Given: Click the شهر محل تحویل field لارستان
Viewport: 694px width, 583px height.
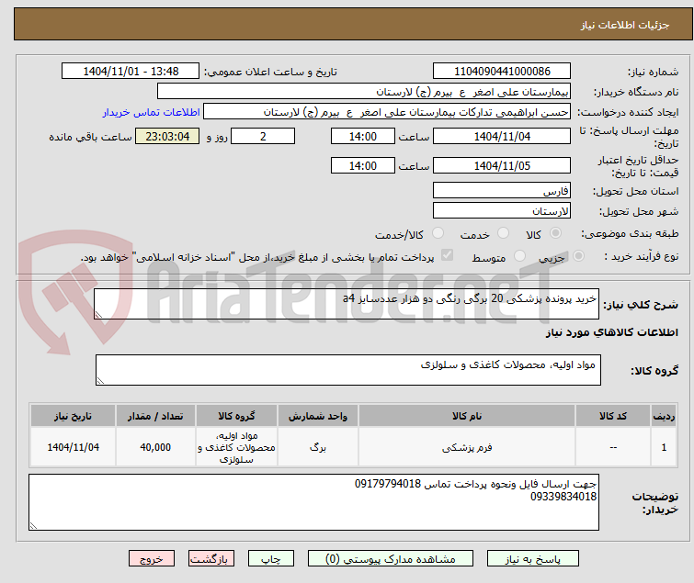Looking at the screenshot, I should point(502,211).
